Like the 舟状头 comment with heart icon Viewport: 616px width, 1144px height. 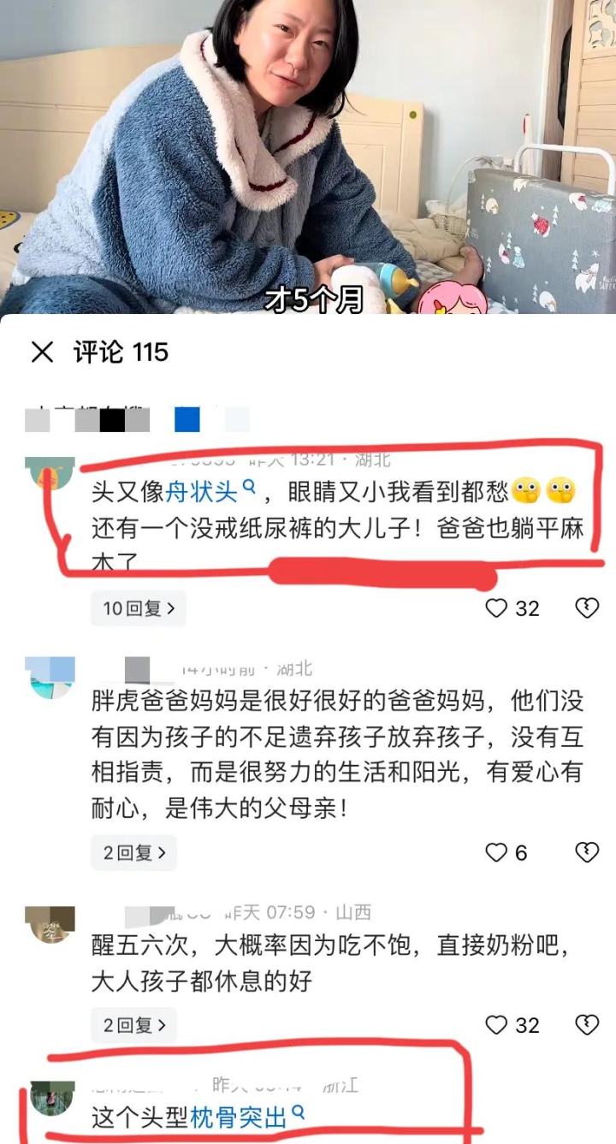click(496, 608)
